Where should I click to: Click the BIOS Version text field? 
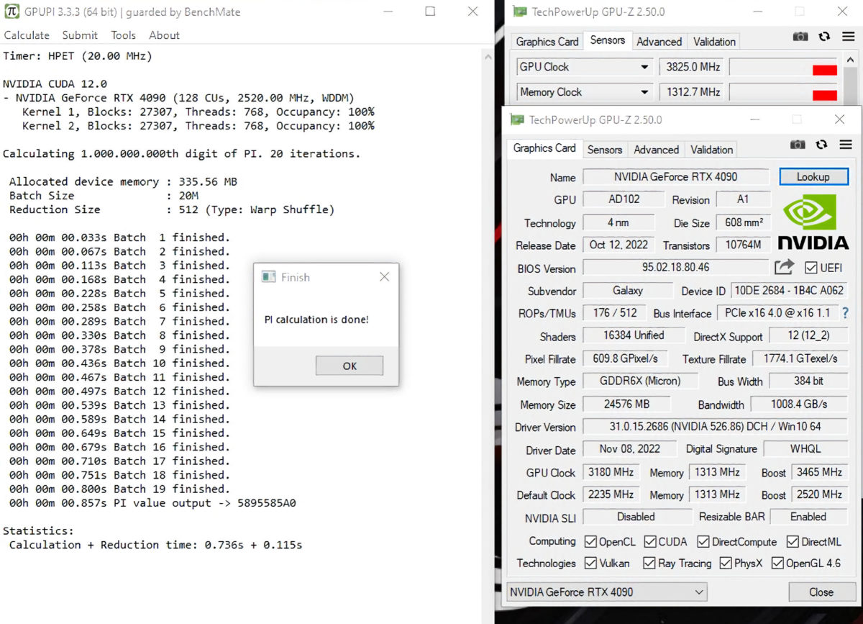(675, 268)
